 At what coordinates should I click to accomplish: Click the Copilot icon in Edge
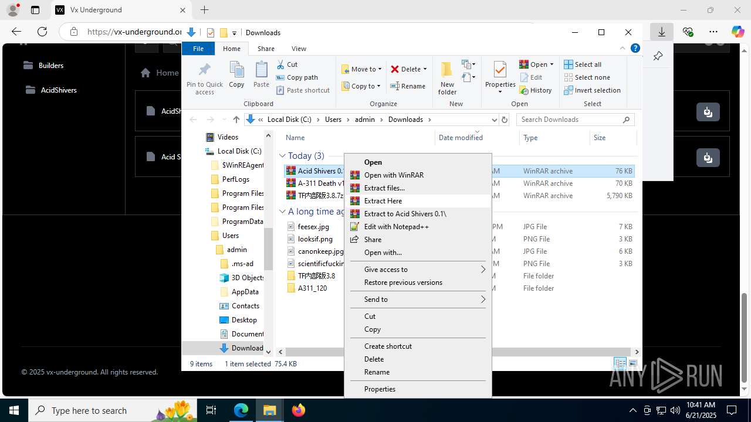pos(738,32)
